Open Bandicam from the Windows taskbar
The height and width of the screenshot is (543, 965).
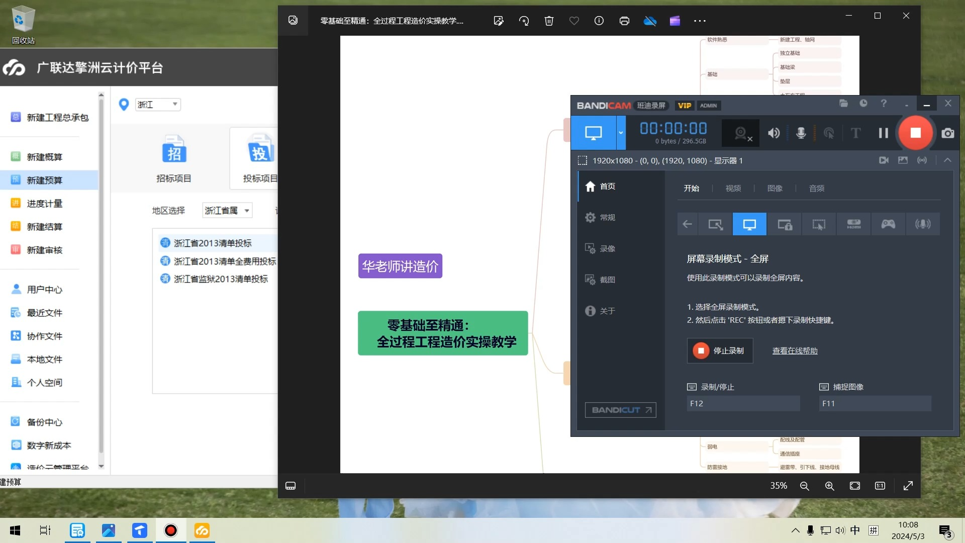(x=171, y=530)
